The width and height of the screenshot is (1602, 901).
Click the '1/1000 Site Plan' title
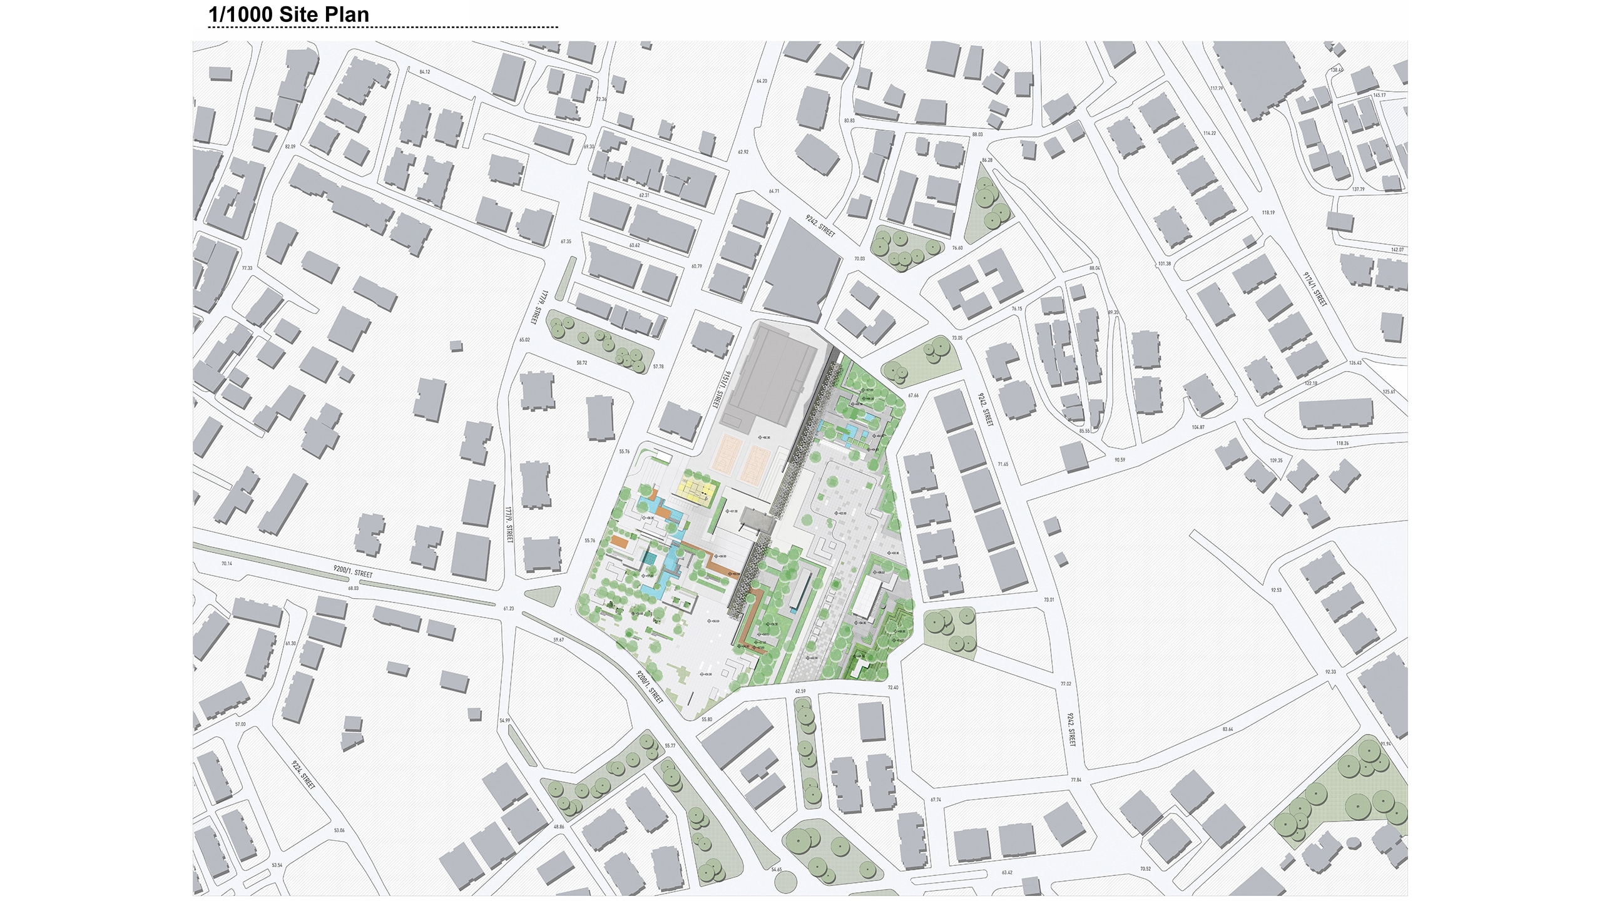click(x=288, y=14)
